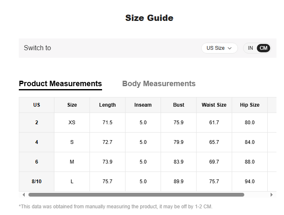Click hip value 80.0
This screenshot has width=284, height=215.
(x=250, y=123)
